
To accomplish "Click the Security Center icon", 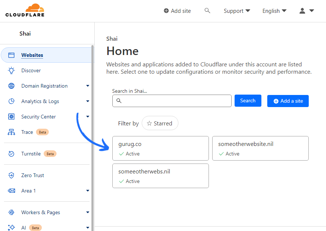I will point(11,117).
